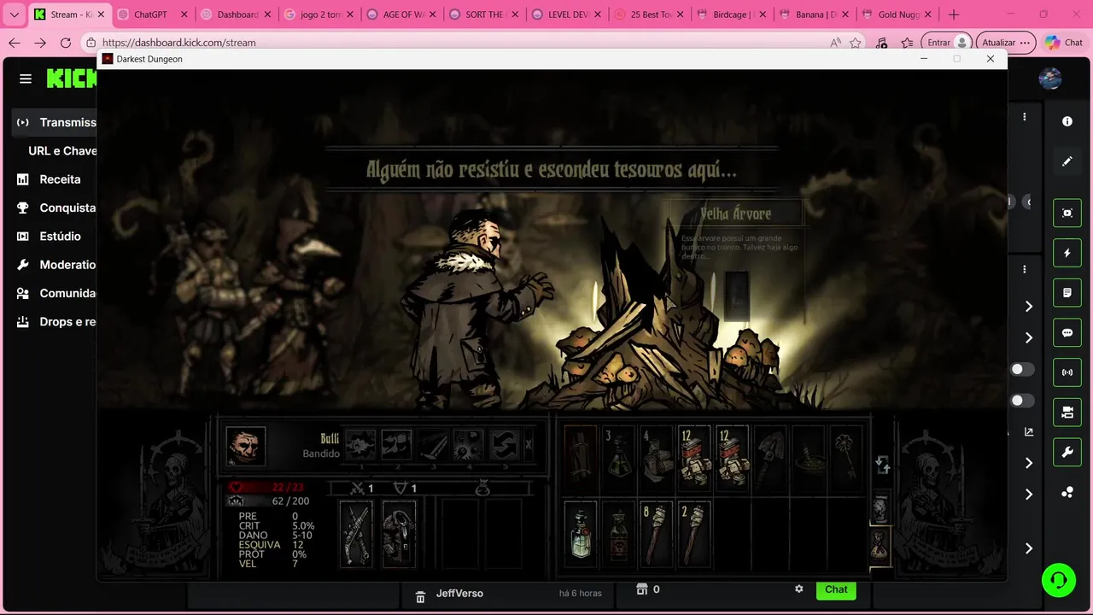Screen dimensions: 1093x615
Task: Select the skeleton key inventory item
Action: [x=845, y=457]
